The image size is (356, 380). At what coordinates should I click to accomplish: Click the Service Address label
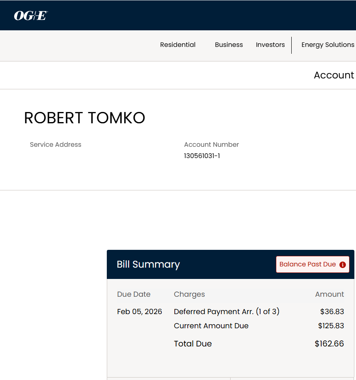tap(55, 145)
